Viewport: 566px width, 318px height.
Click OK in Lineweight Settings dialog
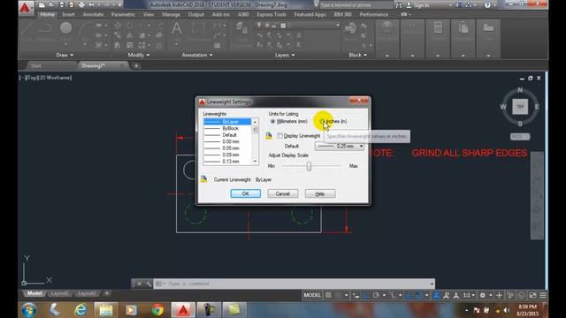[246, 193]
